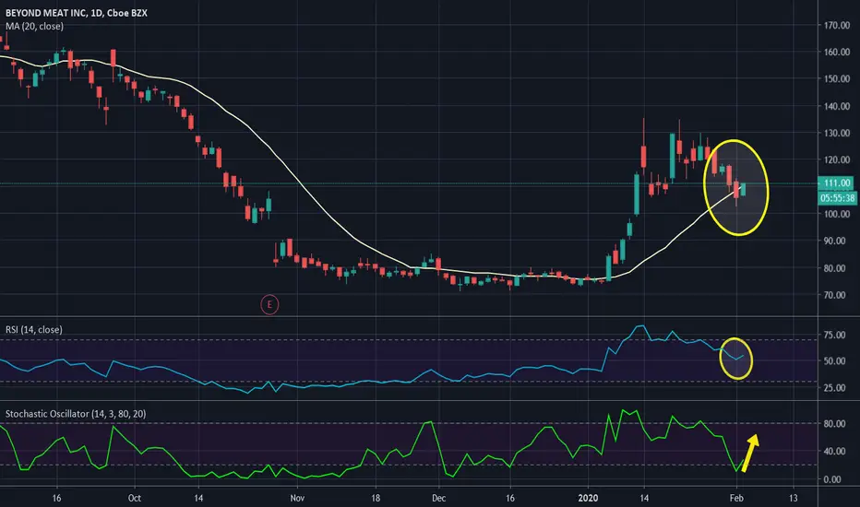The width and height of the screenshot is (860, 507).
Task: Open the RSI (14, close) indicator label
Action: 34,329
